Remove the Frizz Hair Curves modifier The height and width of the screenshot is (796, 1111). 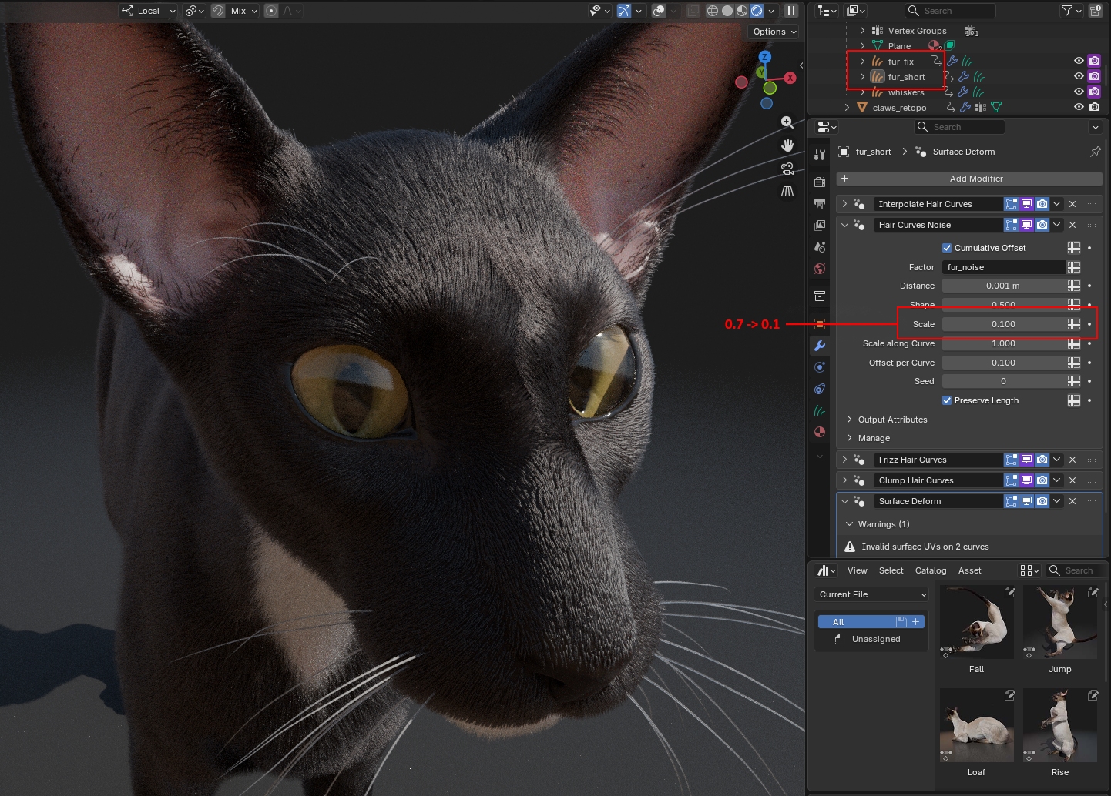[1072, 460]
